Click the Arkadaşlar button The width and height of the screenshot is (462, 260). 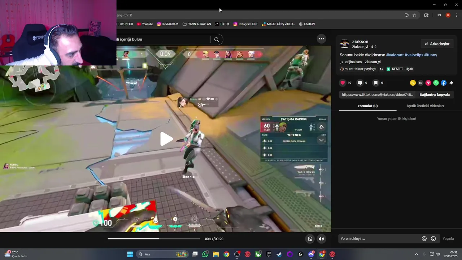point(437,44)
